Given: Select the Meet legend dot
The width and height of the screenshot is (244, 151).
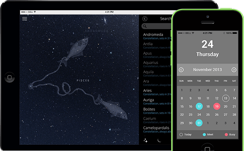Looking at the screenshot, I should tap(204, 135).
